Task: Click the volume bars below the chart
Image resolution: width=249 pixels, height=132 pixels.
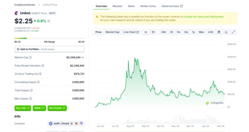Action: (160, 120)
